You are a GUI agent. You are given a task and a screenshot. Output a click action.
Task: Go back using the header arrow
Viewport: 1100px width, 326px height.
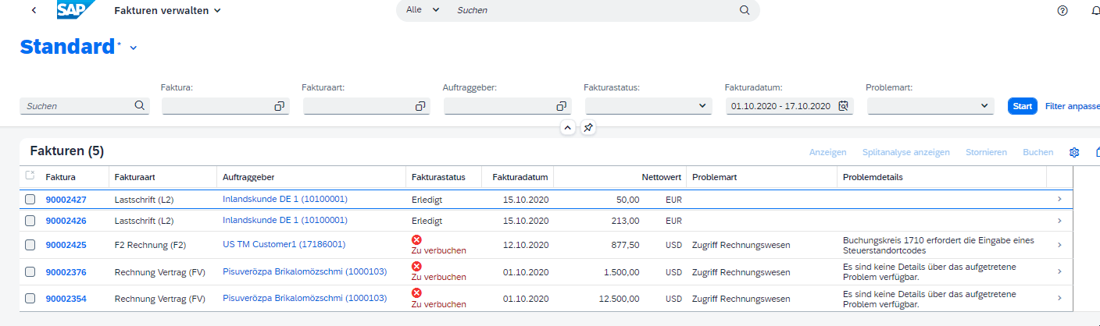[33, 10]
